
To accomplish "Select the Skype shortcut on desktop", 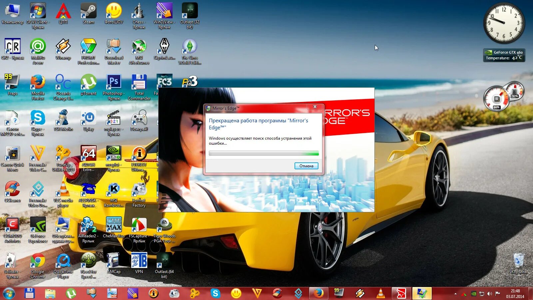I will (x=38, y=122).
